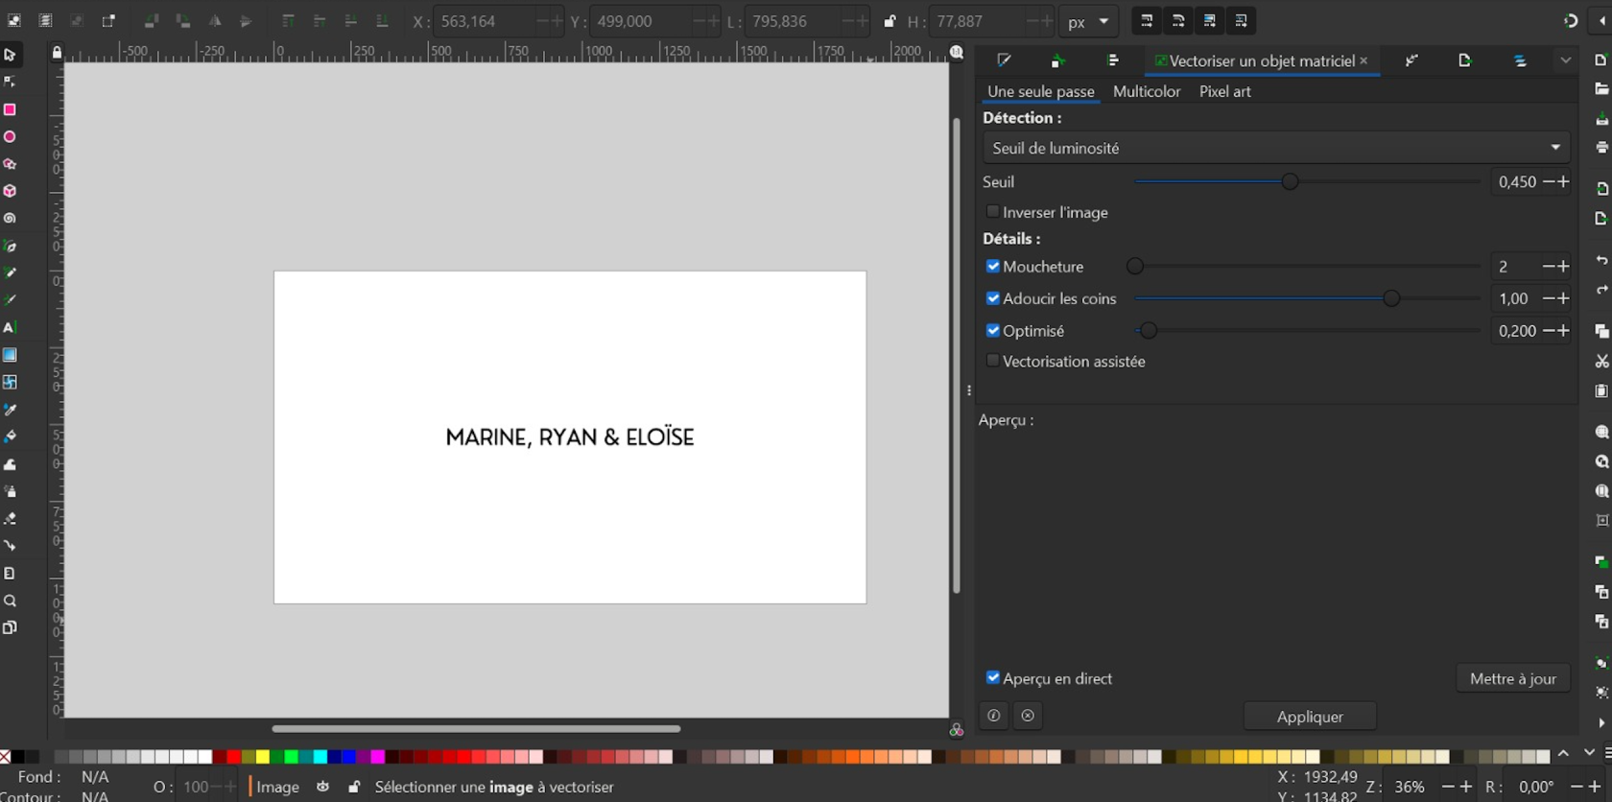Viewport: 1612px width, 802px height.
Task: Close the Vectoriser un objet matriciel tab
Action: 1363,60
